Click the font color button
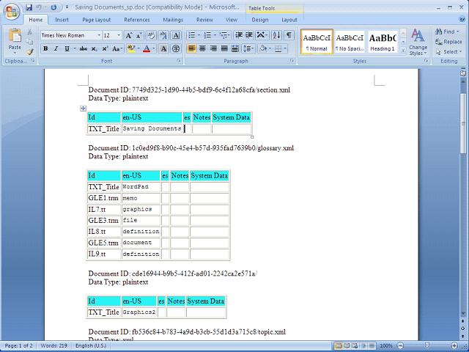Viewport: 469px width, 352px height. (x=147, y=48)
